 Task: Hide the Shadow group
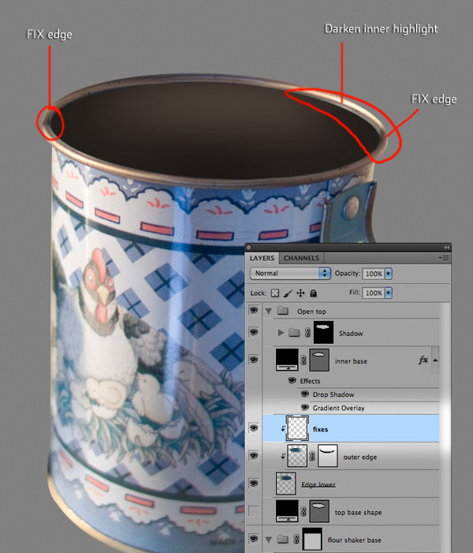[253, 332]
